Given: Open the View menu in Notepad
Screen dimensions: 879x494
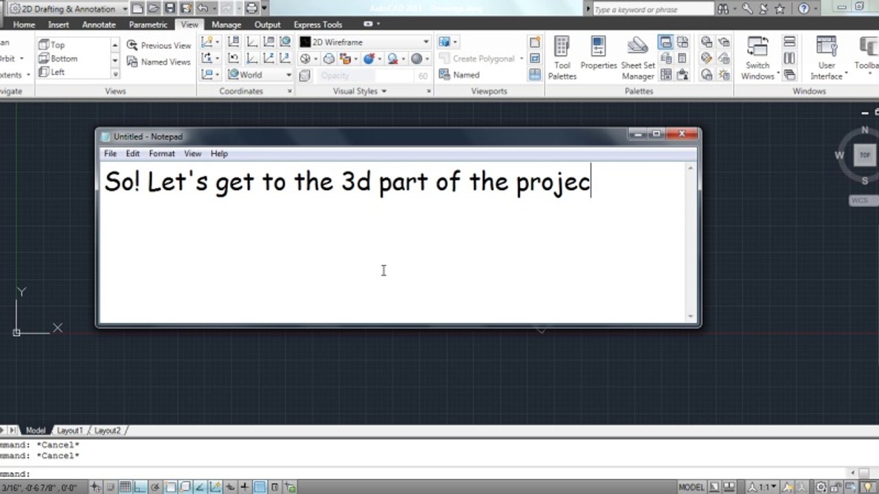Looking at the screenshot, I should click(x=192, y=154).
